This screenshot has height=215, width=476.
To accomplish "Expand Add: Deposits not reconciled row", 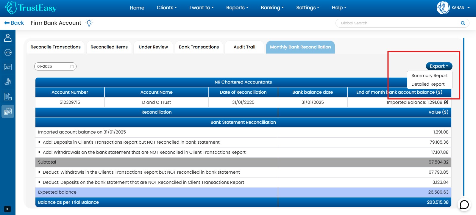I will pyautogui.click(x=39, y=142).
